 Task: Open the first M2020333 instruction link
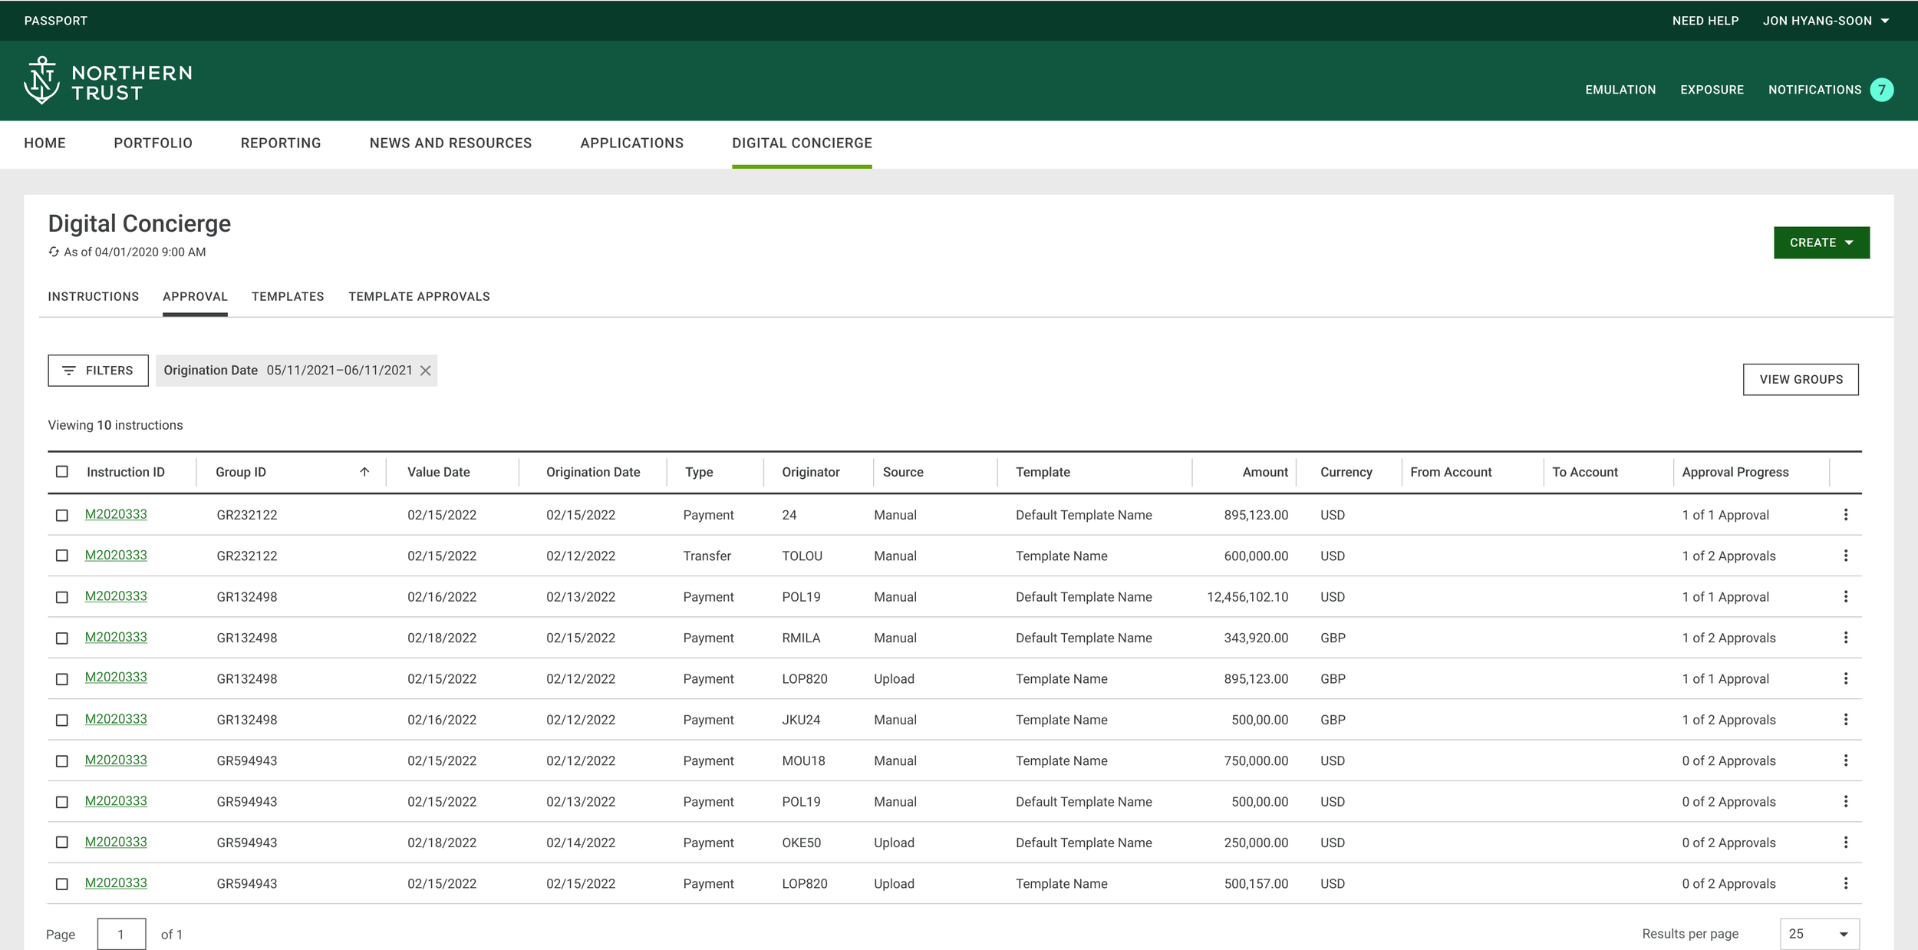coord(116,514)
